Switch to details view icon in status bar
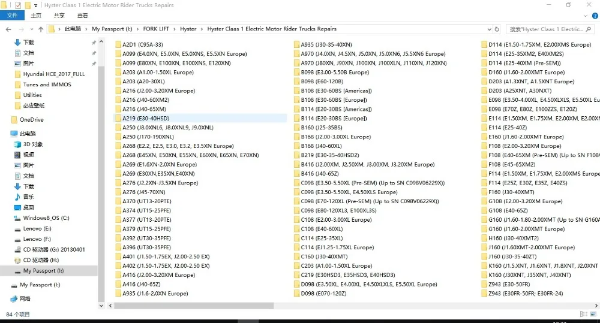 (584, 314)
